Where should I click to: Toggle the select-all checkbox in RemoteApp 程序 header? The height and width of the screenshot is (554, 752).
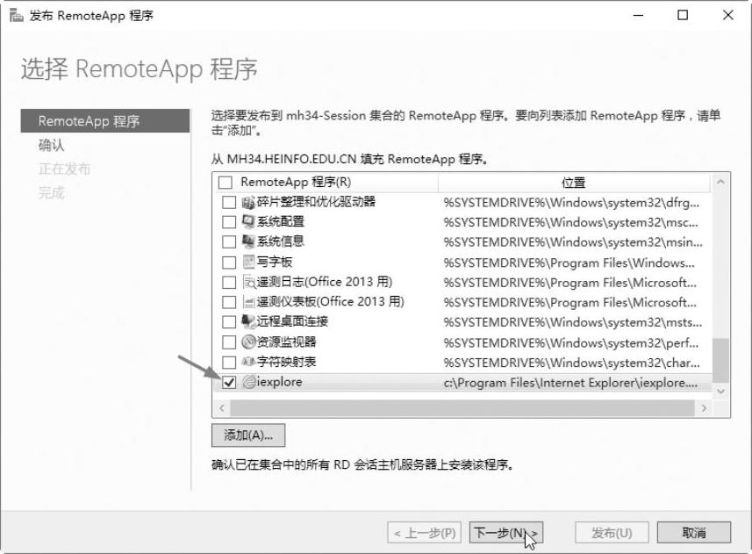point(225,183)
